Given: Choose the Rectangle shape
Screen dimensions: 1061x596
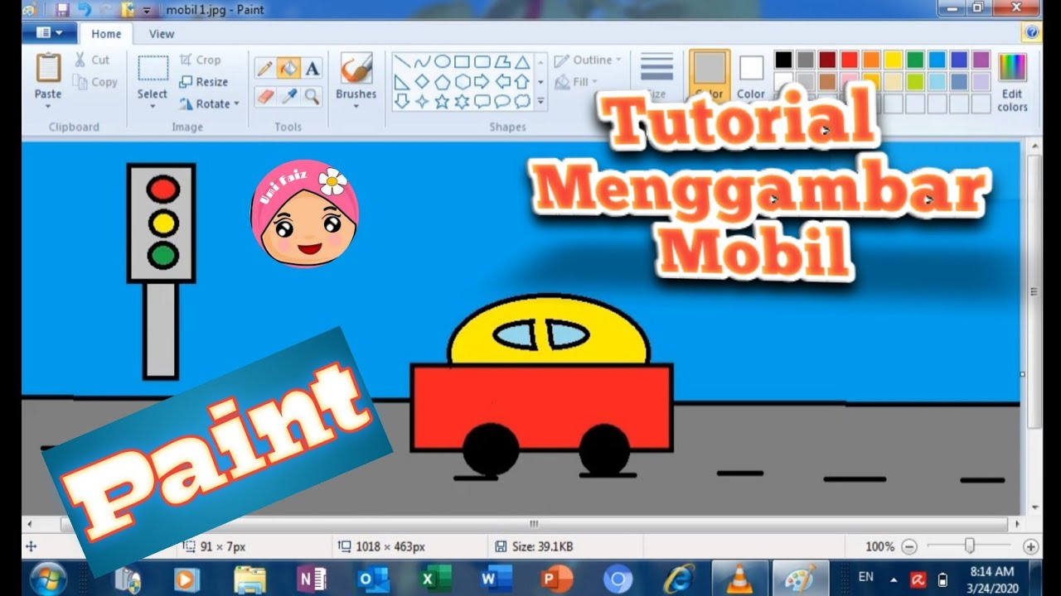Looking at the screenshot, I should (463, 62).
